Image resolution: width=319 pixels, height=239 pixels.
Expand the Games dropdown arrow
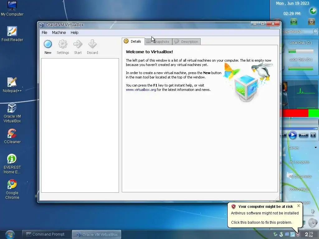(x=316, y=148)
